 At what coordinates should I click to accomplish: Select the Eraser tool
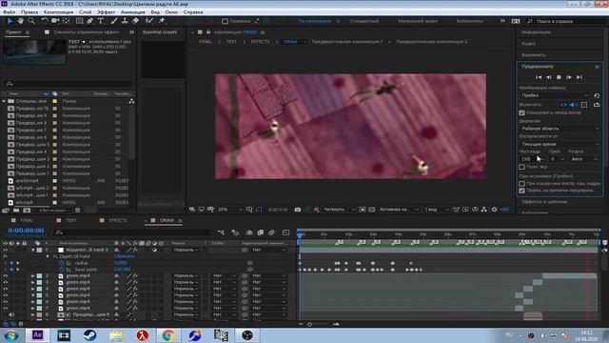click(135, 21)
